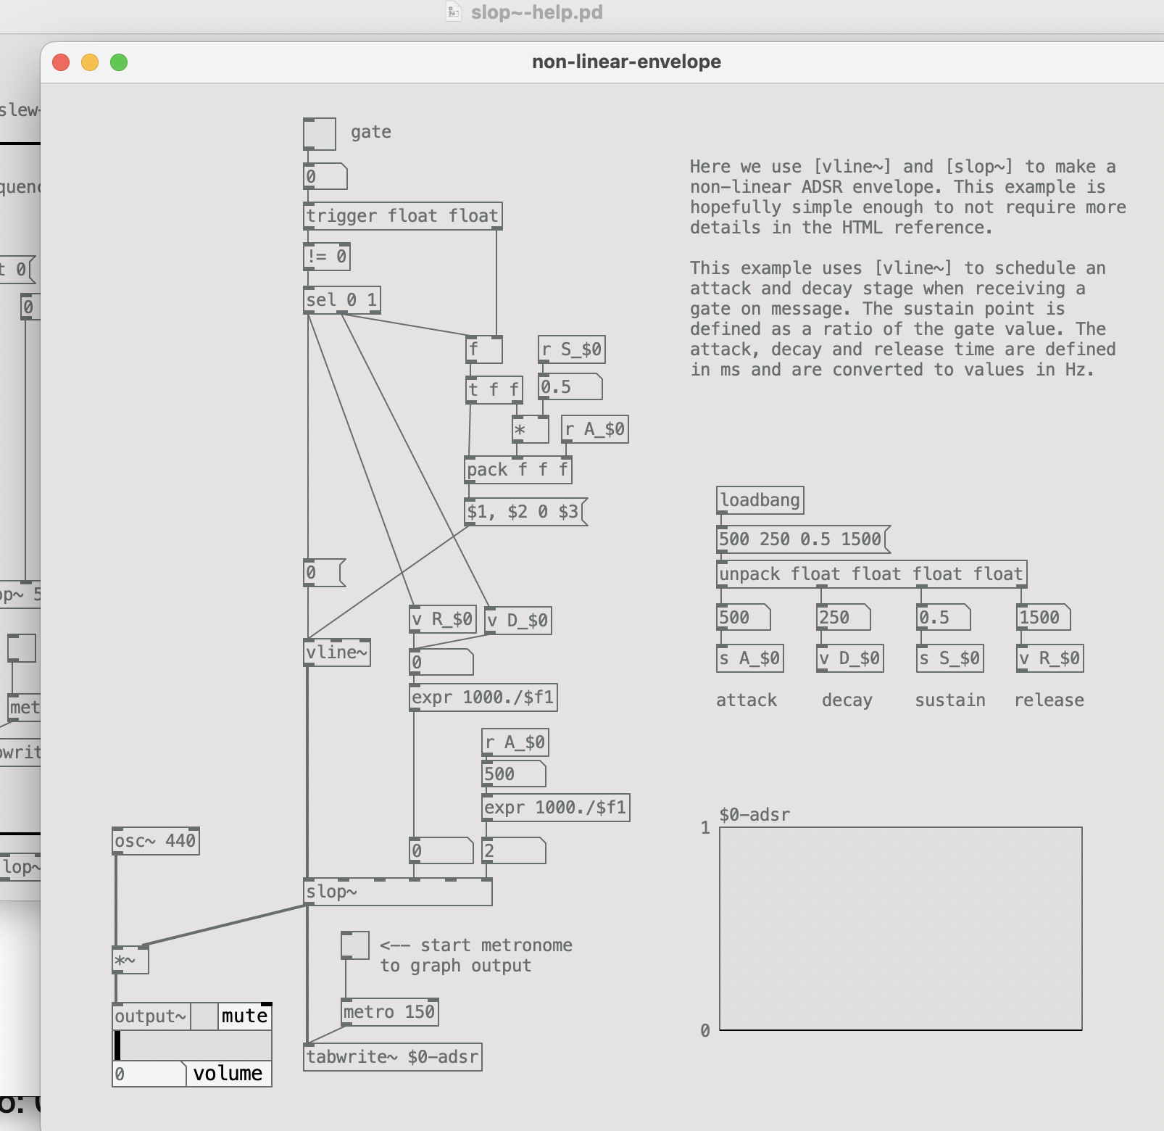Click the $0-adsr graph array
Viewport: 1164px width, 1131px height.
click(901, 929)
